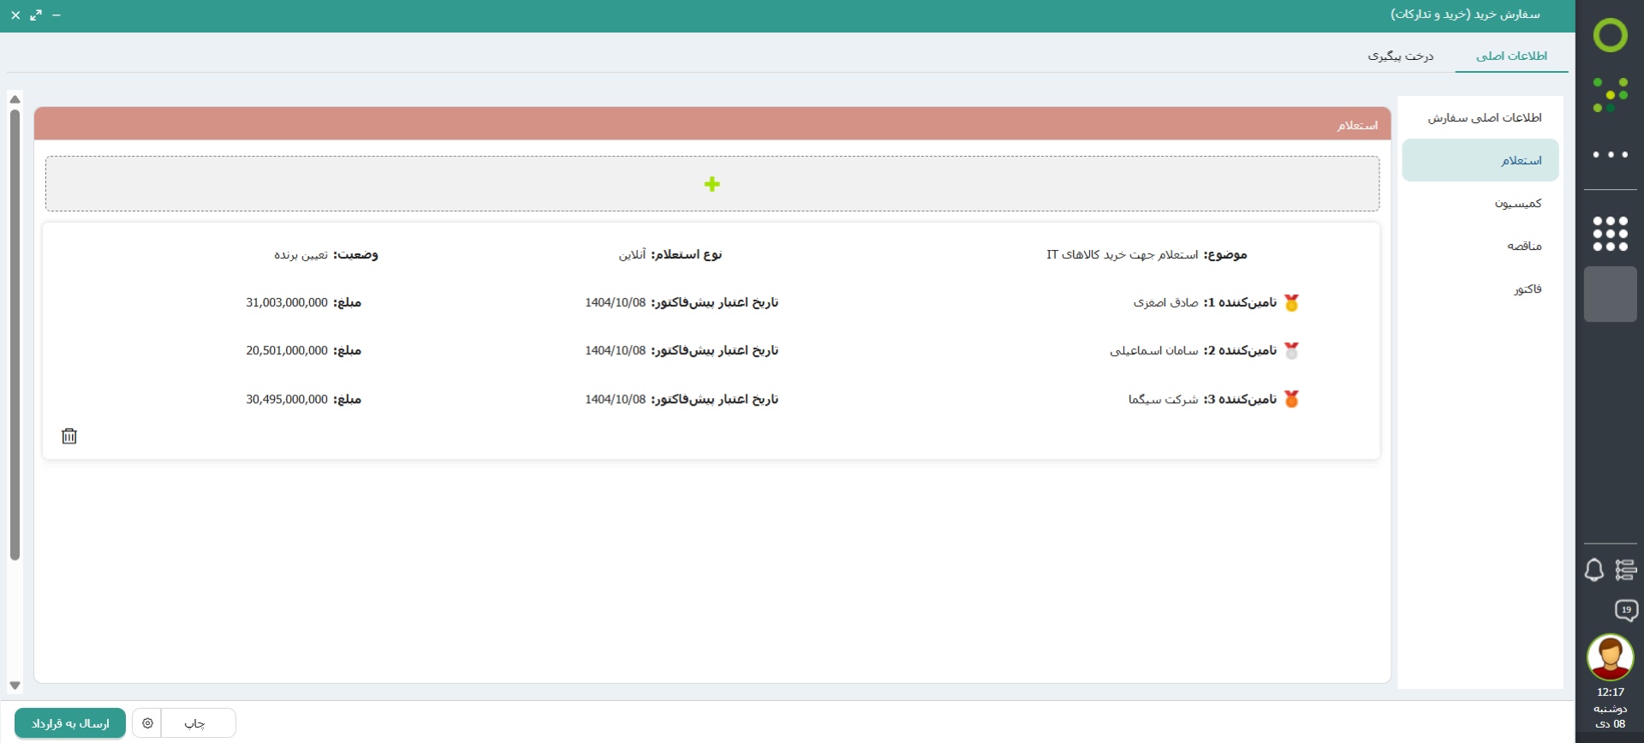Open the notifications bell icon
This screenshot has height=743, width=1644.
pyautogui.click(x=1593, y=570)
